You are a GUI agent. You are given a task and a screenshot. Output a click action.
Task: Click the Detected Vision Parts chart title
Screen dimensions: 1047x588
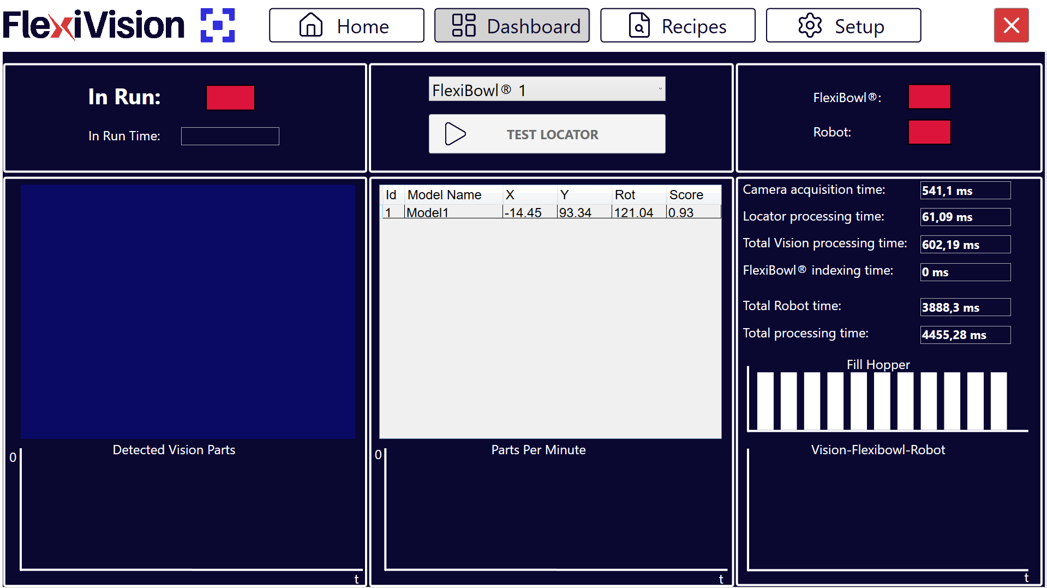click(174, 450)
